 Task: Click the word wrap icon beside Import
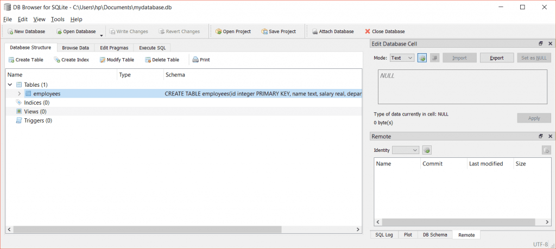coord(435,58)
